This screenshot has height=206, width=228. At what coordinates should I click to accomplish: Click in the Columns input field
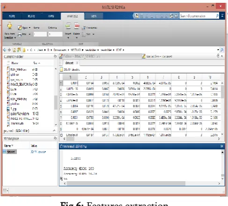(x=55, y=34)
